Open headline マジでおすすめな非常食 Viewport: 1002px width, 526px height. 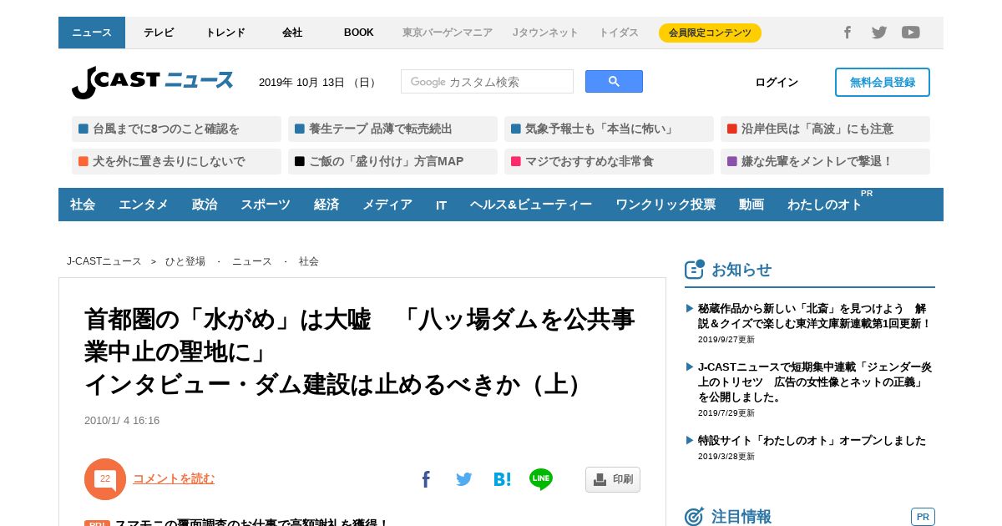609,161
